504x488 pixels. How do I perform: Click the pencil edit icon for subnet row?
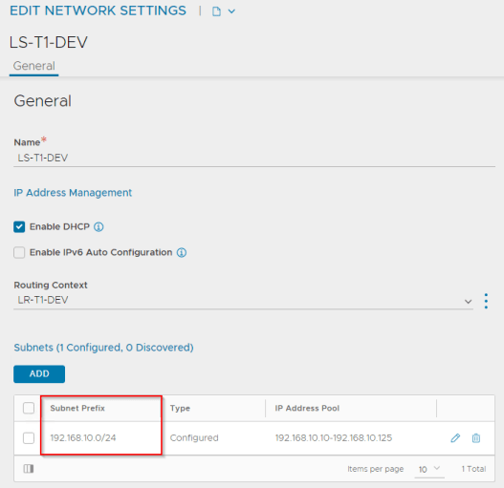455,438
